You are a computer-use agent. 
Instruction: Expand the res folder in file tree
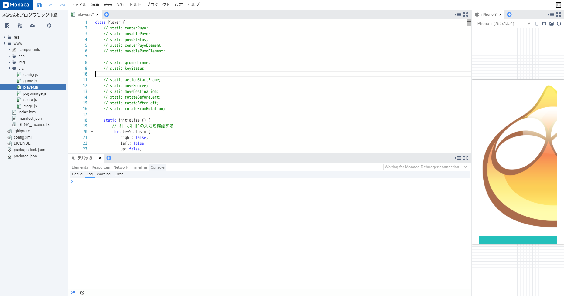[5, 37]
